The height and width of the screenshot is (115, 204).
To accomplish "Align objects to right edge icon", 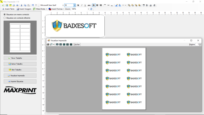I will coord(154,5).
